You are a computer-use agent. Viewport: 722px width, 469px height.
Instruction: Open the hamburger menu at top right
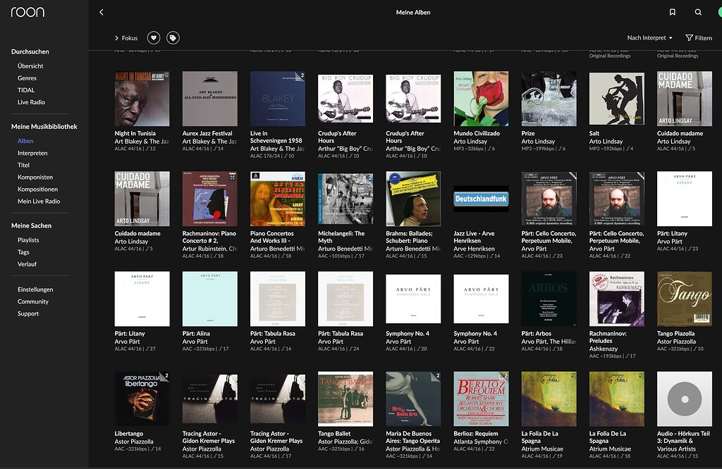pyautogui.click(x=717, y=12)
